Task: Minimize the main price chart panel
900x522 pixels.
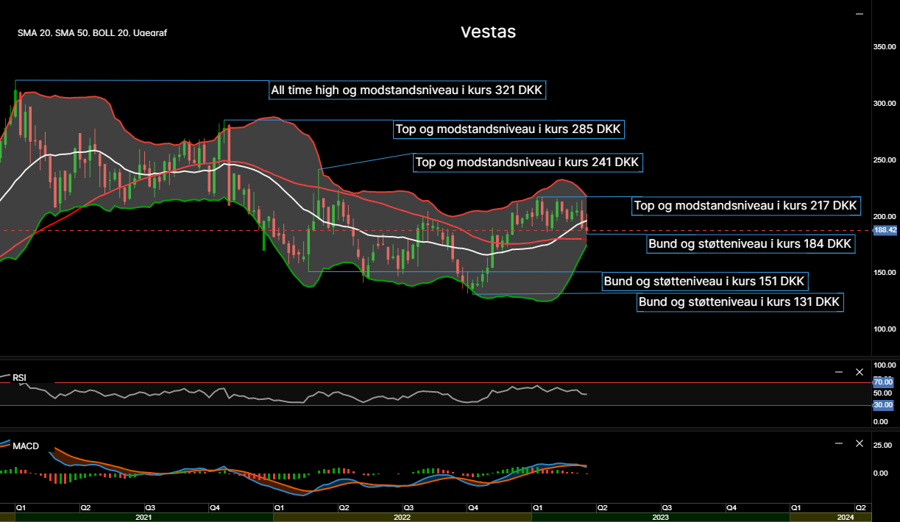Action: pos(859,14)
